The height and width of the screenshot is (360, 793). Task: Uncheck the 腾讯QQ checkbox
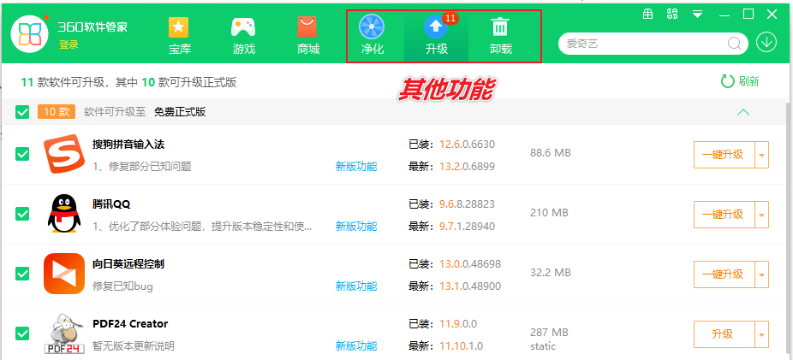click(x=22, y=214)
